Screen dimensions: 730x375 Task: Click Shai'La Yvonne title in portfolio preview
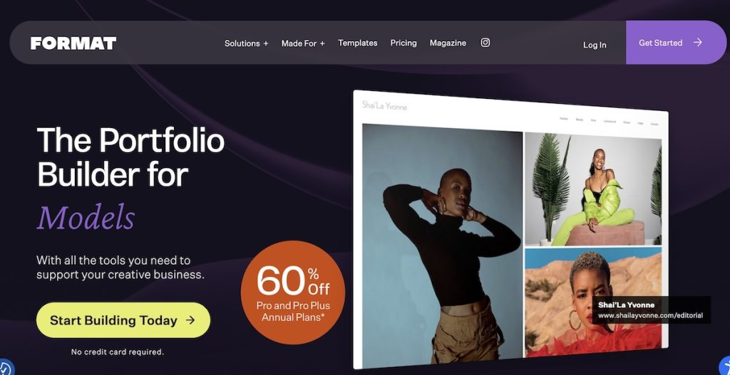point(384,106)
